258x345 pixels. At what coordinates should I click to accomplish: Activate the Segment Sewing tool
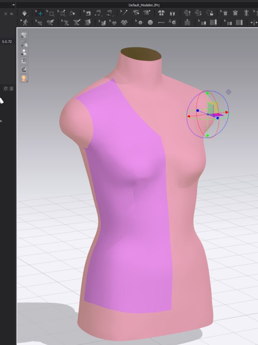(x=98, y=13)
